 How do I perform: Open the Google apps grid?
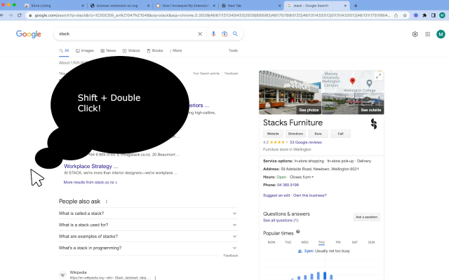427,34
